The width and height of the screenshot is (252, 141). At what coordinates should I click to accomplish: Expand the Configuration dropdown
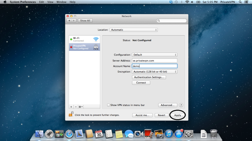[x=154, y=55]
